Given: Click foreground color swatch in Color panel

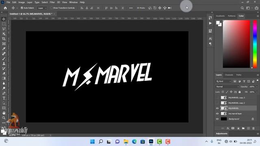Looking at the screenshot, I should click(x=218, y=23).
